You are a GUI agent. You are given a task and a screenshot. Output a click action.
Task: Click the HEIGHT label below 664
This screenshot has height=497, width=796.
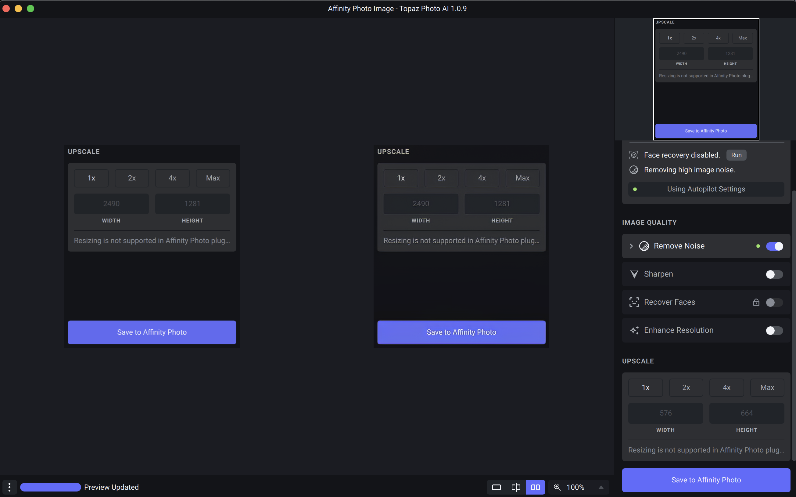[746, 430]
